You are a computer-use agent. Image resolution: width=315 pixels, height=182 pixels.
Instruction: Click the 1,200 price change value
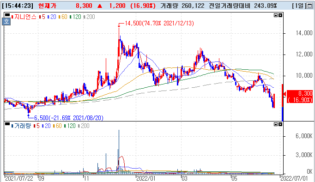(x=117, y=6)
